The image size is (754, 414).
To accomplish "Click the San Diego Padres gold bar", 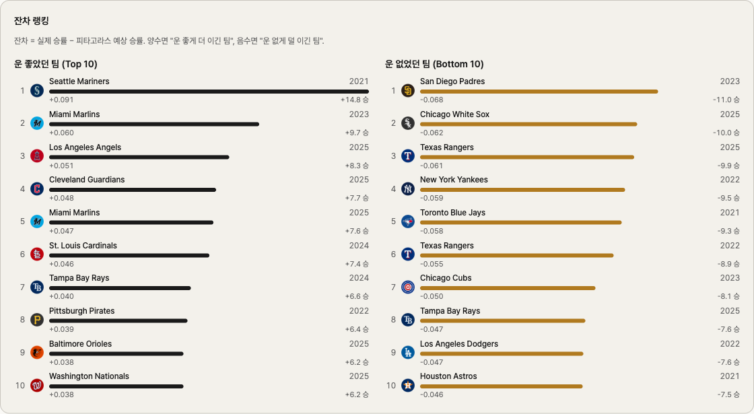I will [x=539, y=92].
